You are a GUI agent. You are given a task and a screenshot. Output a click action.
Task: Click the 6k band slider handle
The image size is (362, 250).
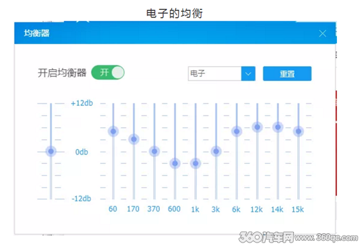coord(237,131)
